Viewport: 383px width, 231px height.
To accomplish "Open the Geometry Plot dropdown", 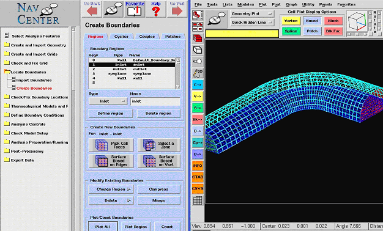I will (x=252, y=14).
